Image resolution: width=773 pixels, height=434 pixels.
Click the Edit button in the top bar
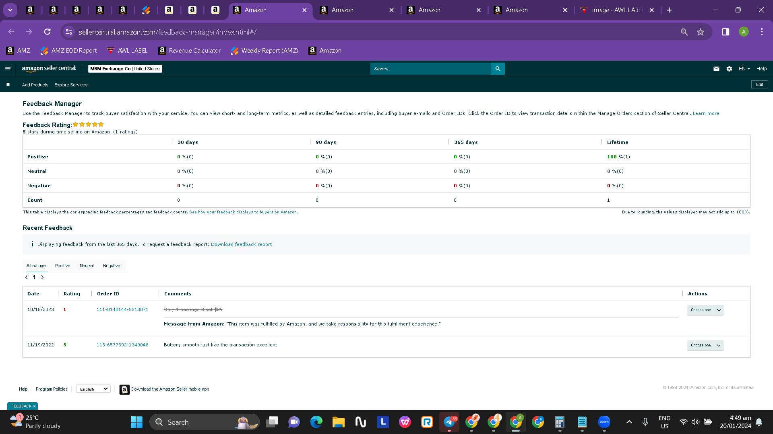tap(759, 84)
